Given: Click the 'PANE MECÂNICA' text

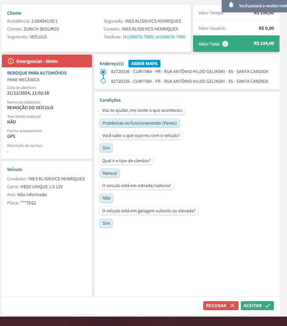Looking at the screenshot, I should (x=23, y=80).
